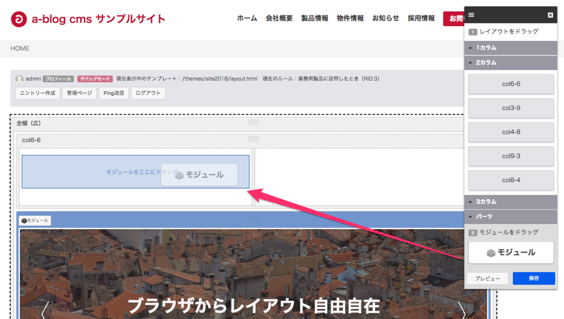Select the col3-9 layout block
Screen dimensions: 564x319
tap(511, 109)
